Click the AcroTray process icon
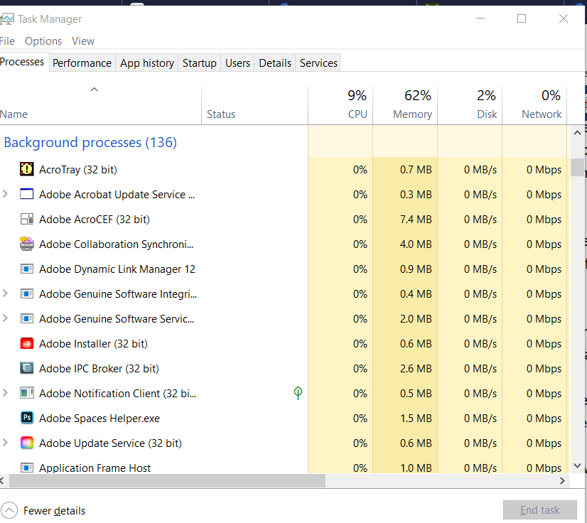This screenshot has height=523, width=587. coord(26,169)
